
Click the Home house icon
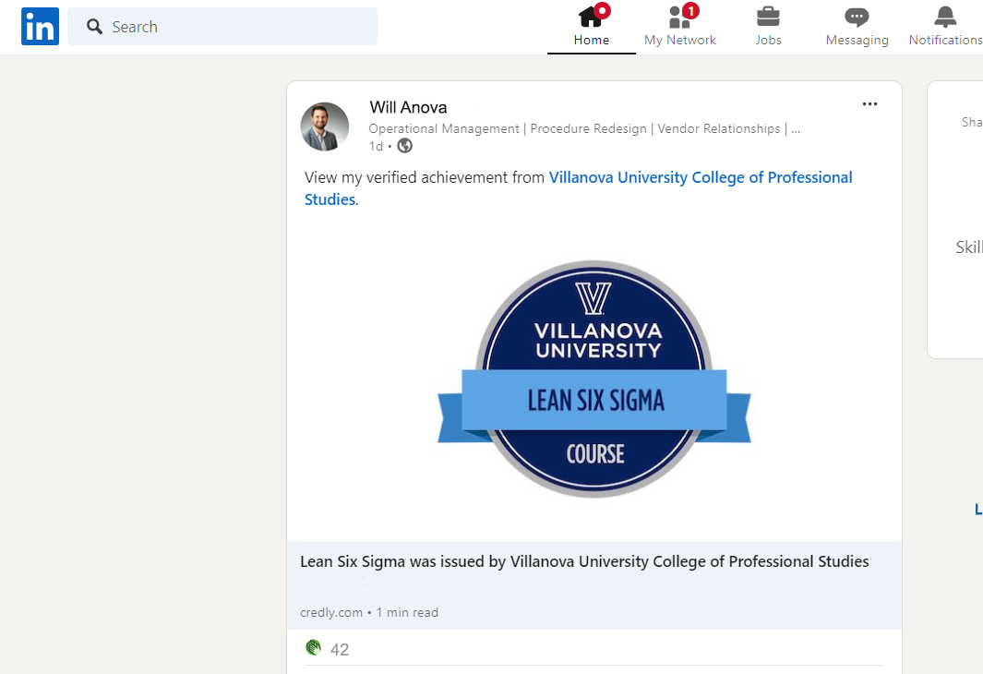click(591, 17)
